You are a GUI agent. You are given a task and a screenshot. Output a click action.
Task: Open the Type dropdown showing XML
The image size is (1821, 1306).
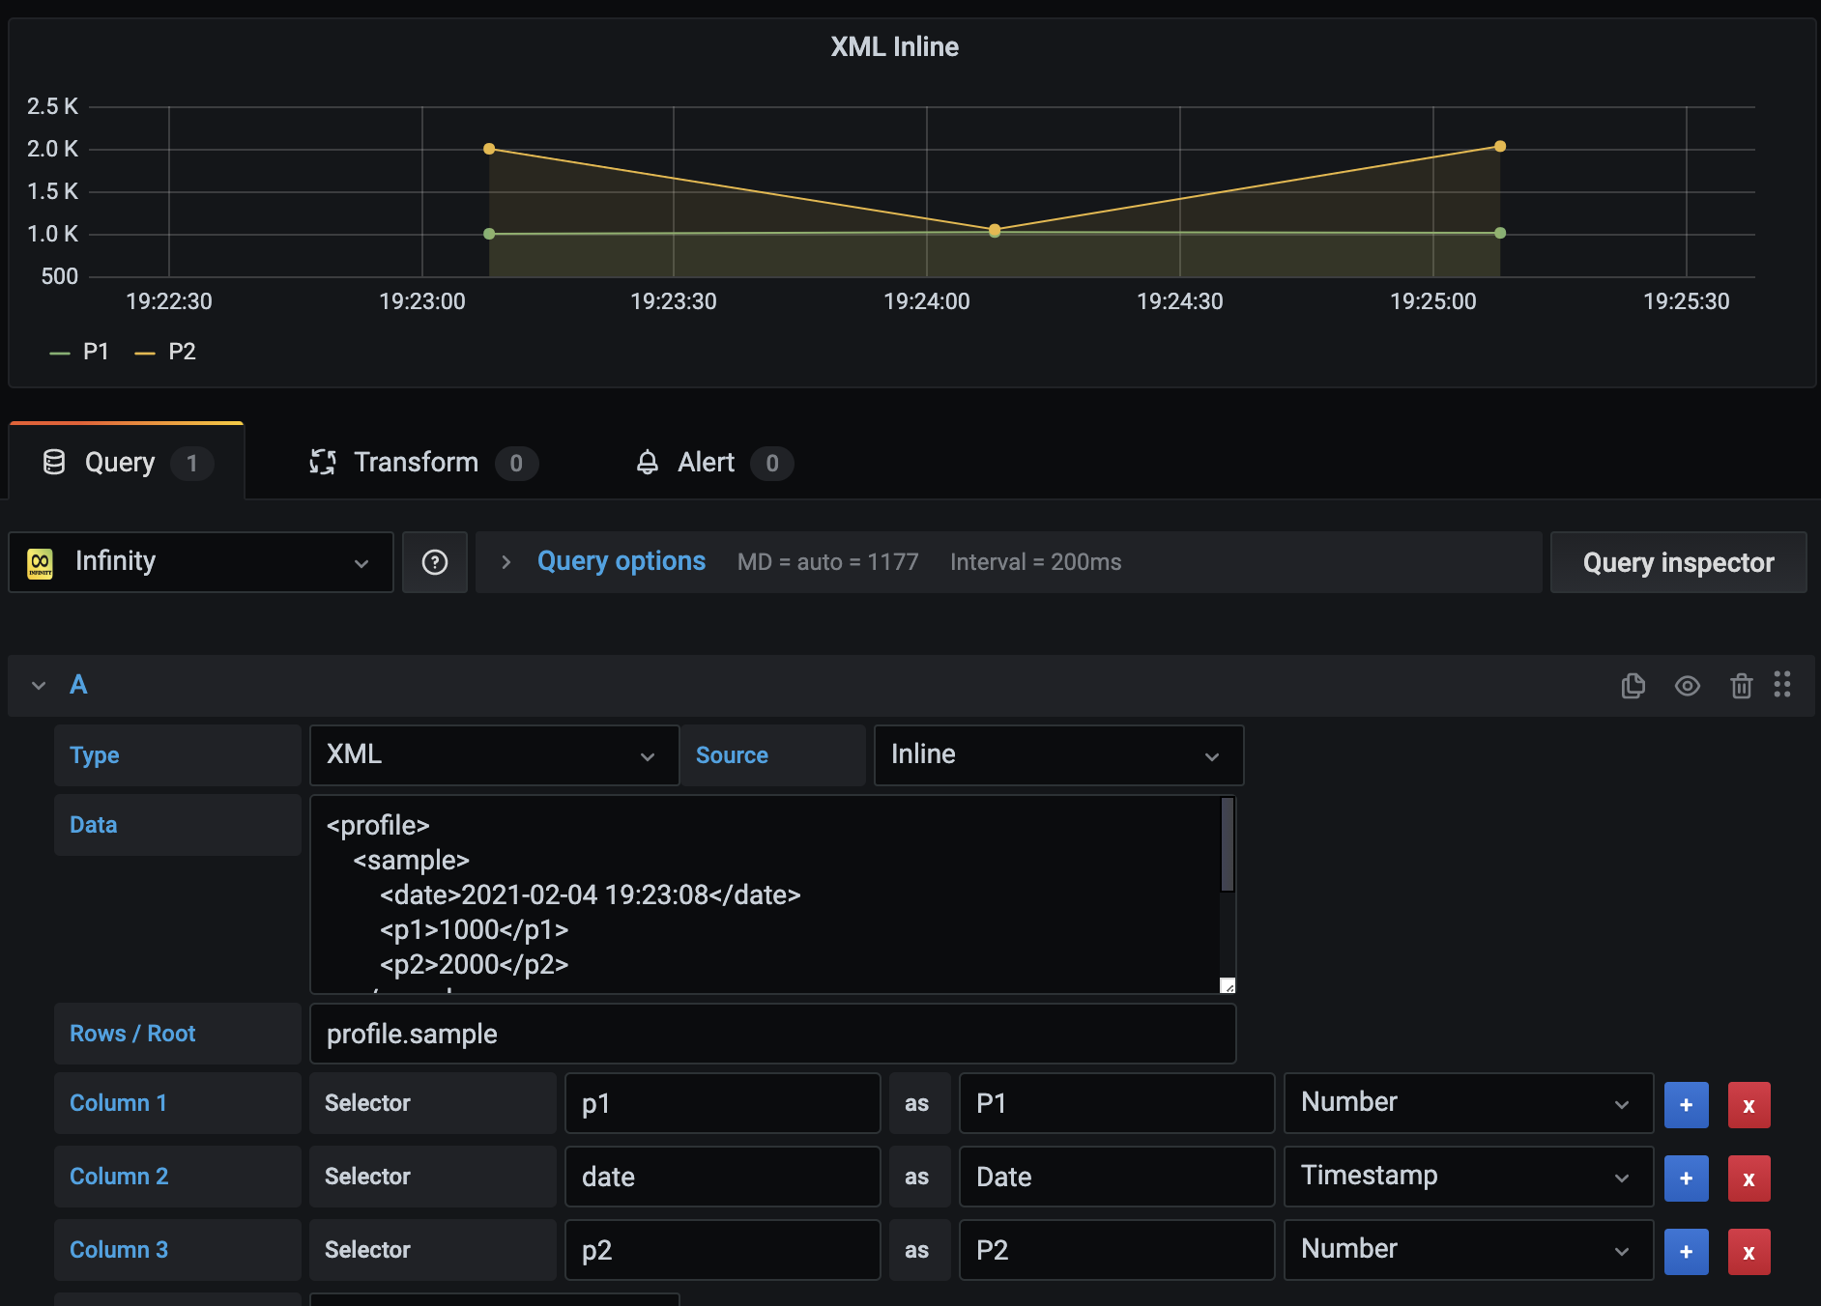click(x=493, y=754)
